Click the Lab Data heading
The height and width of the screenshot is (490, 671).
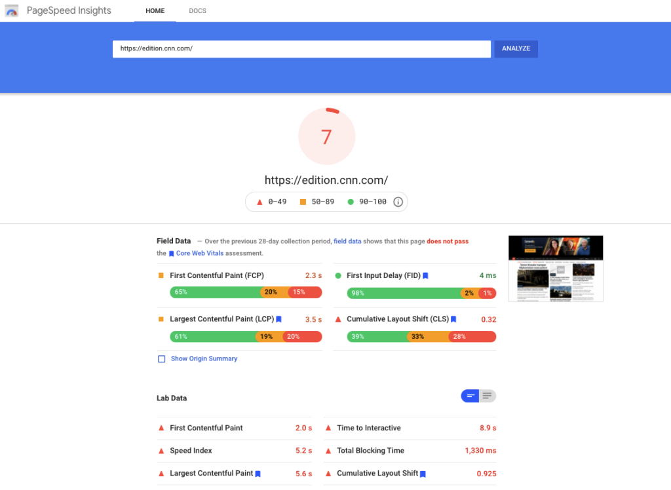[x=172, y=398]
